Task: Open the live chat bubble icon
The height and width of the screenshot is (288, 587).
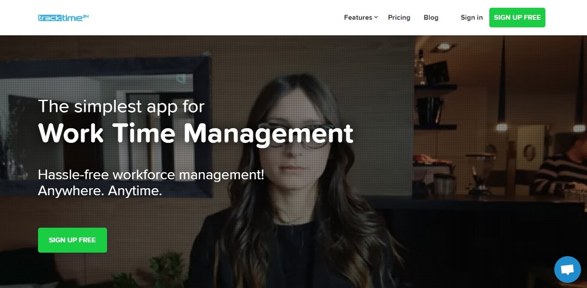Action: [567, 269]
